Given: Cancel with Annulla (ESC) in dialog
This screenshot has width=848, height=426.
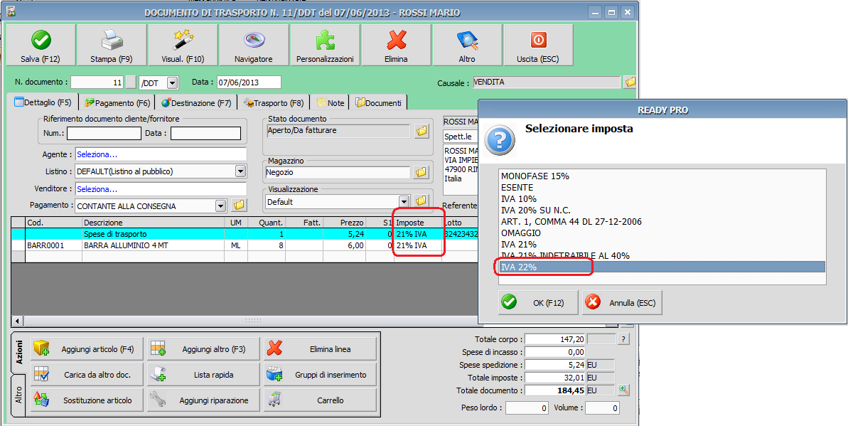Looking at the screenshot, I should coord(622,302).
